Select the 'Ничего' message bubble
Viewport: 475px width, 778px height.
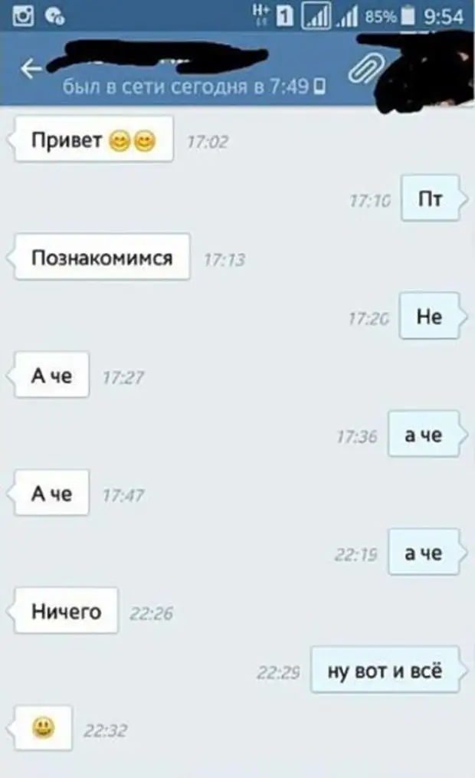click(x=67, y=611)
